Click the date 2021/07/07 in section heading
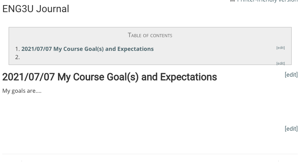This screenshot has width=303, height=162. pyautogui.click(x=28, y=77)
